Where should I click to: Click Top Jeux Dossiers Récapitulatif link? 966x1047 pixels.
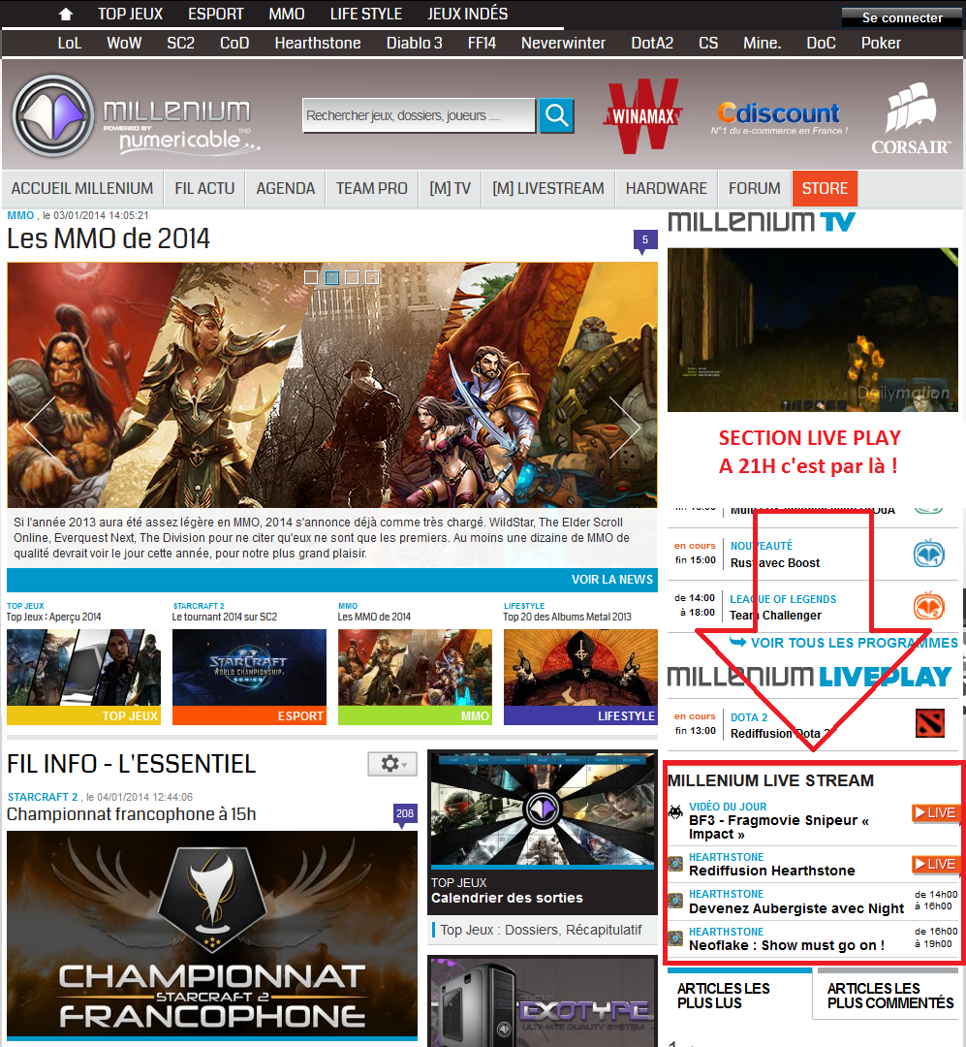(541, 930)
